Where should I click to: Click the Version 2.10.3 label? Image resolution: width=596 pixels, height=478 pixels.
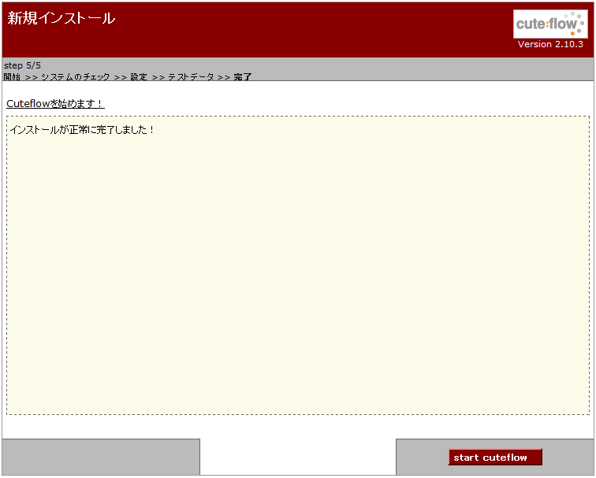click(550, 44)
